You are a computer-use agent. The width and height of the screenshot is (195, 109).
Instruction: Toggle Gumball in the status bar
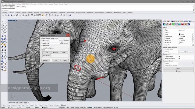[90, 107]
